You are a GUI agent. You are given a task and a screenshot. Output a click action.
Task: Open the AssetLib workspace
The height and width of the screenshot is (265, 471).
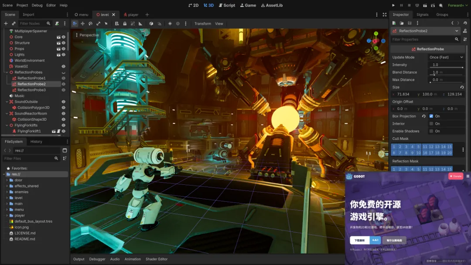click(272, 5)
